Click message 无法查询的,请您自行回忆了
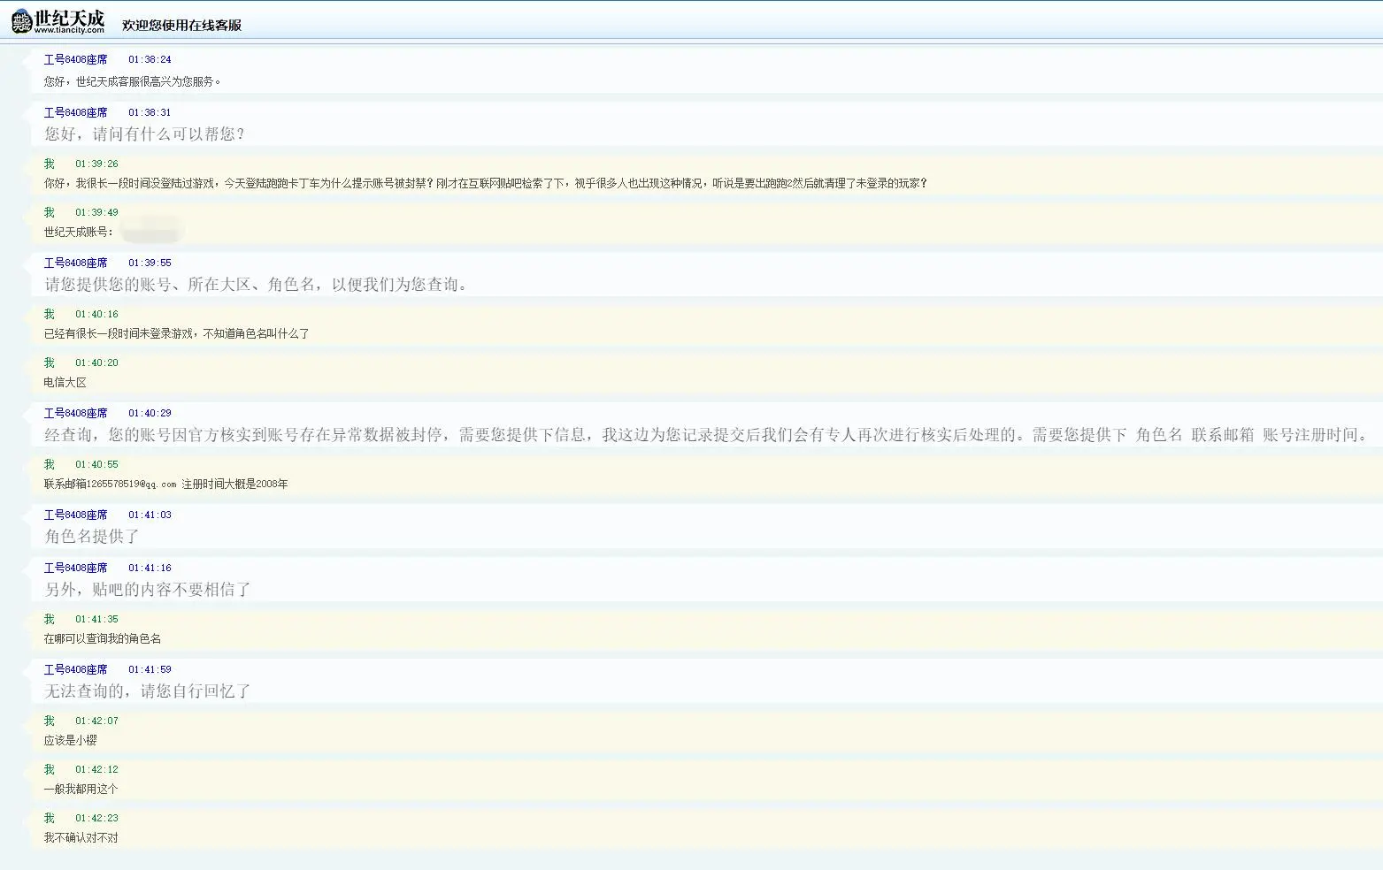 click(x=148, y=691)
